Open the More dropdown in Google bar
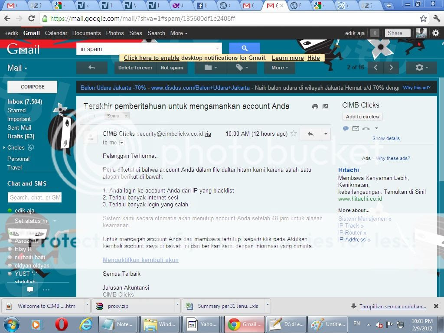 (179, 33)
